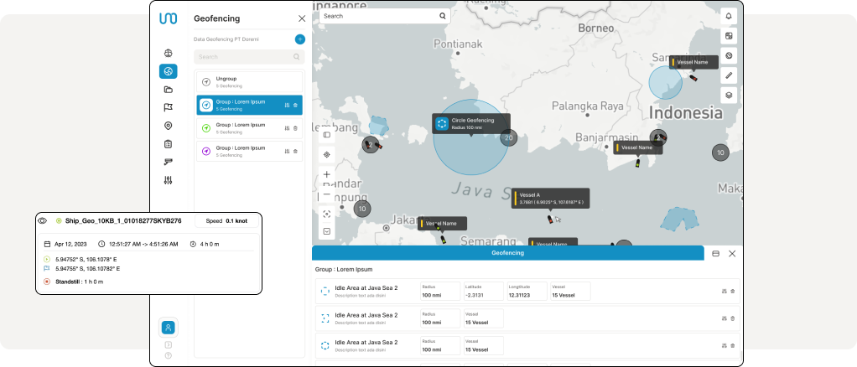This screenshot has height=367, width=857.
Task: Click the Vessel A map label
Action: click(x=550, y=199)
